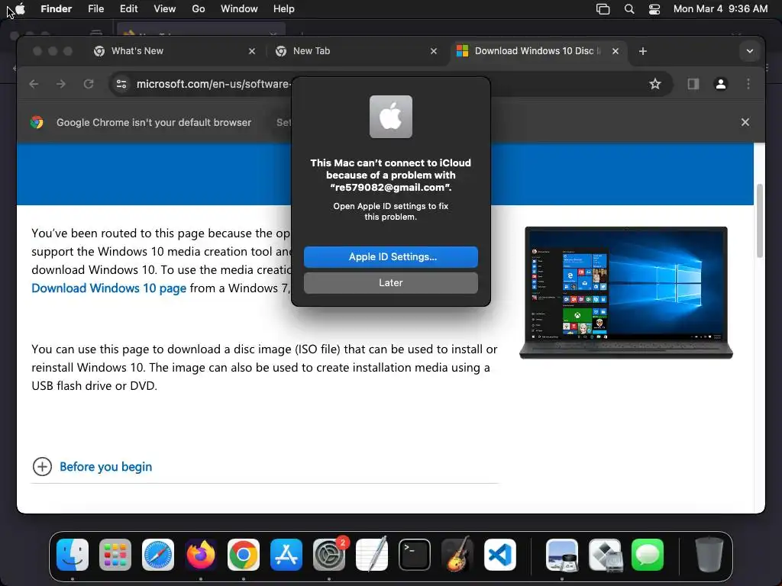Viewport: 782px width, 586px height.
Task: Click the Chrome address bar URL
Action: coord(213,84)
